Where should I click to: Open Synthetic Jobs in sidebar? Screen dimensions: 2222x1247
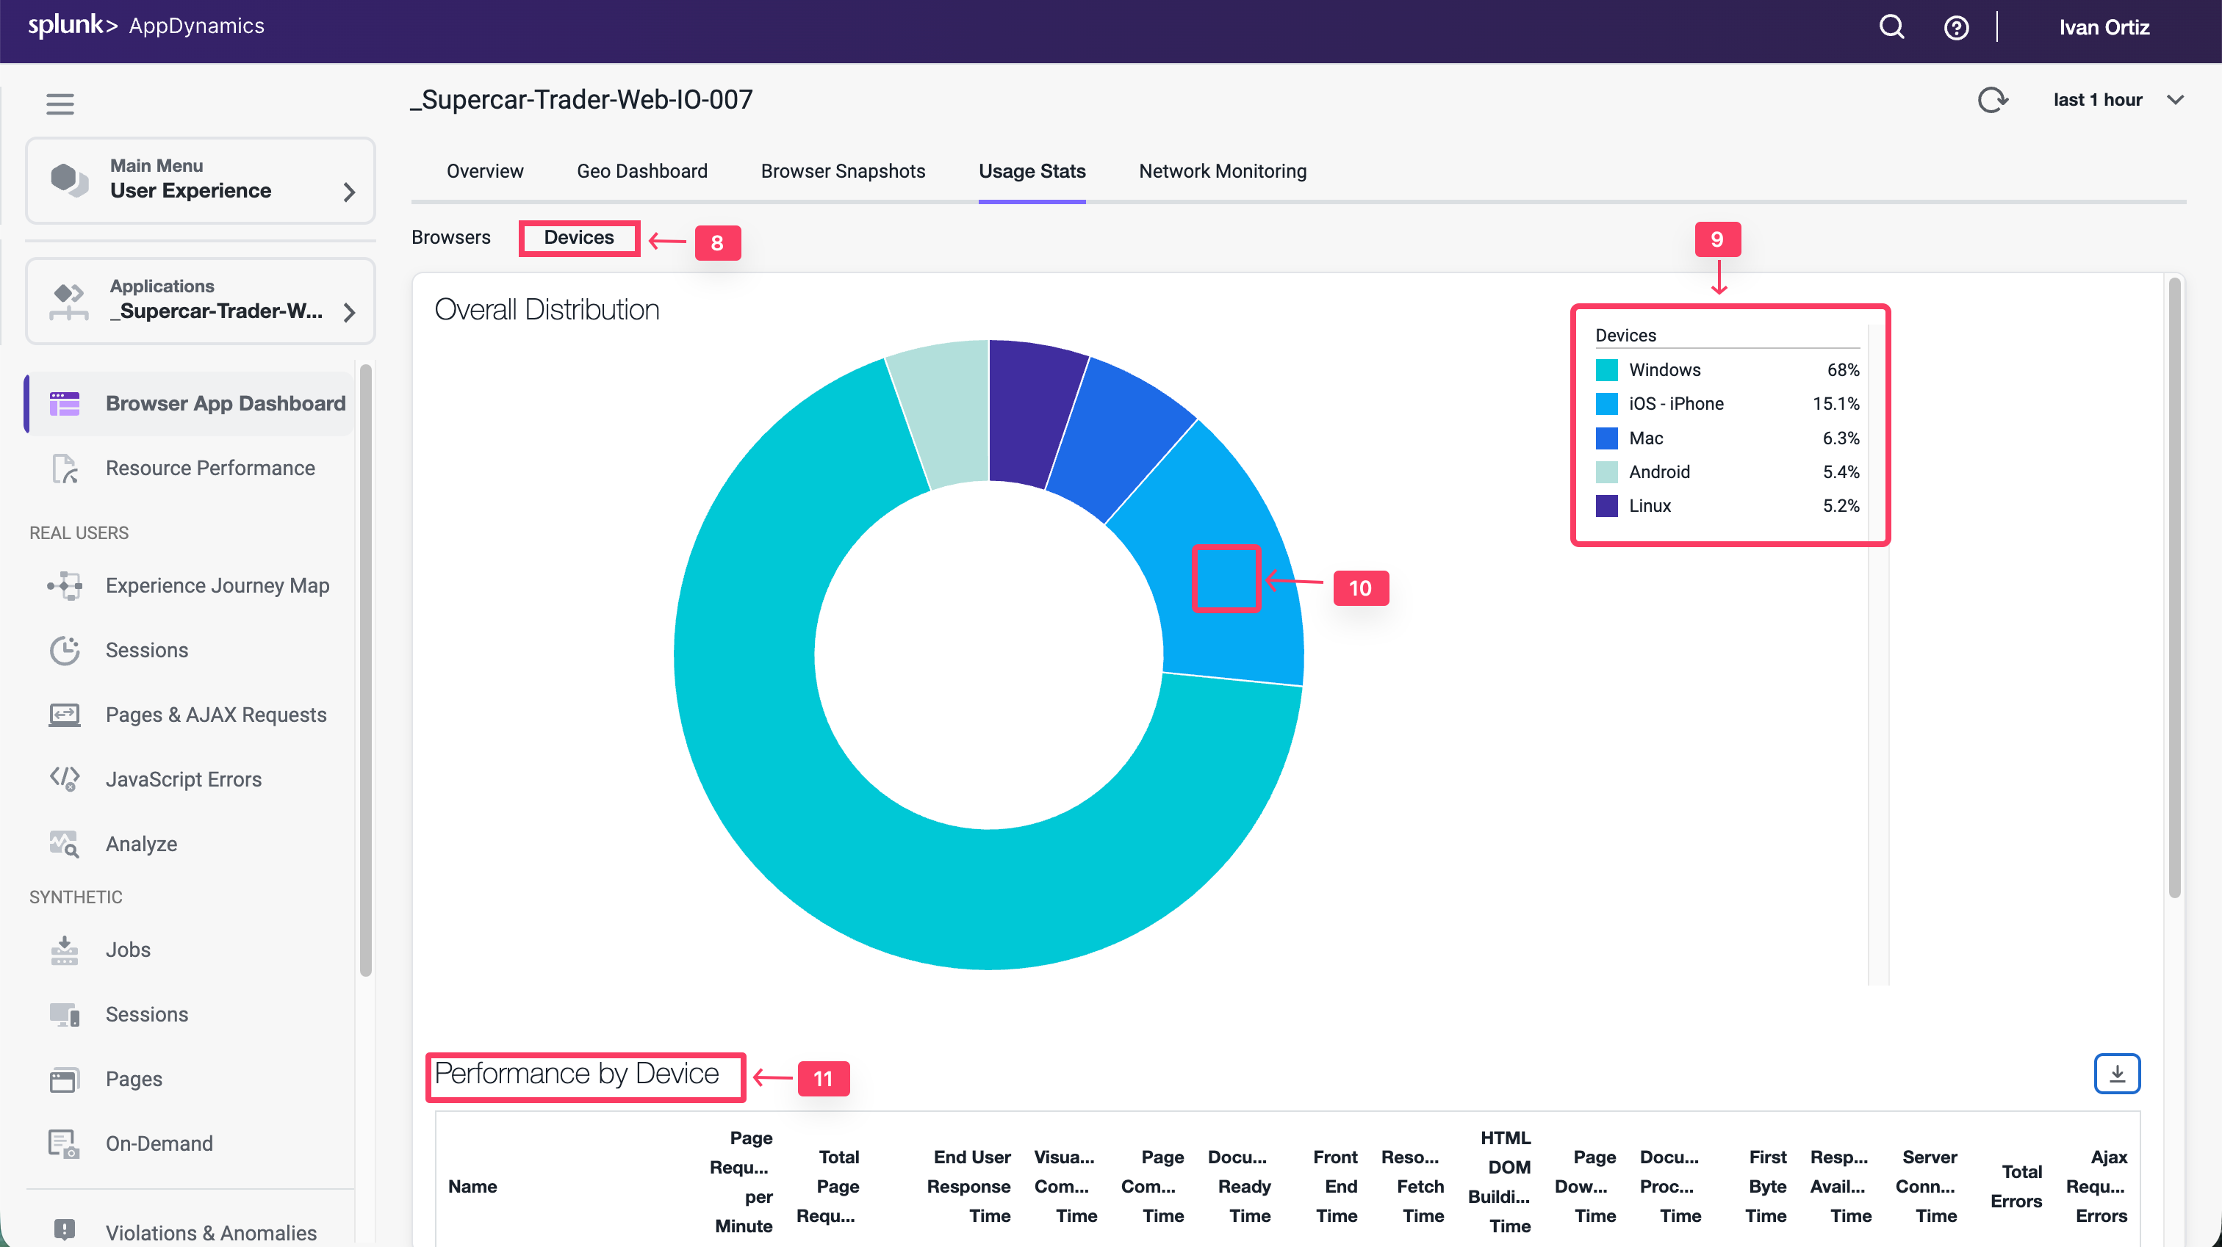(128, 950)
